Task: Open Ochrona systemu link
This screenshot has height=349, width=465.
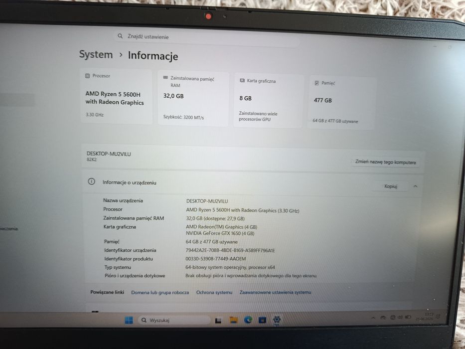Action: tap(214, 292)
